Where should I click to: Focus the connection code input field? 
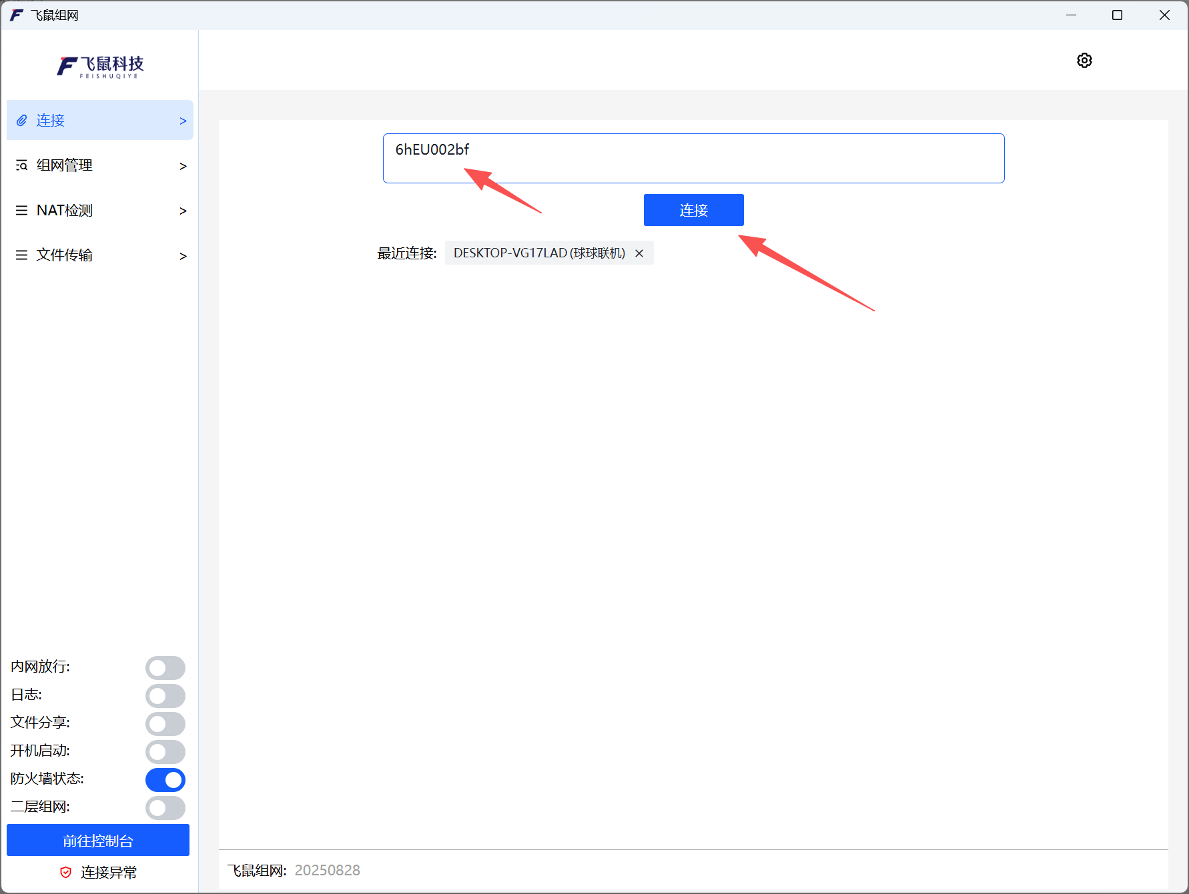(x=693, y=158)
